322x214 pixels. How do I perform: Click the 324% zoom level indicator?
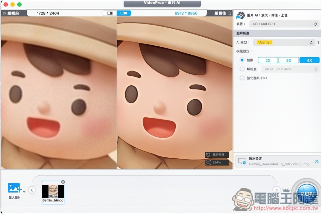click(218, 163)
